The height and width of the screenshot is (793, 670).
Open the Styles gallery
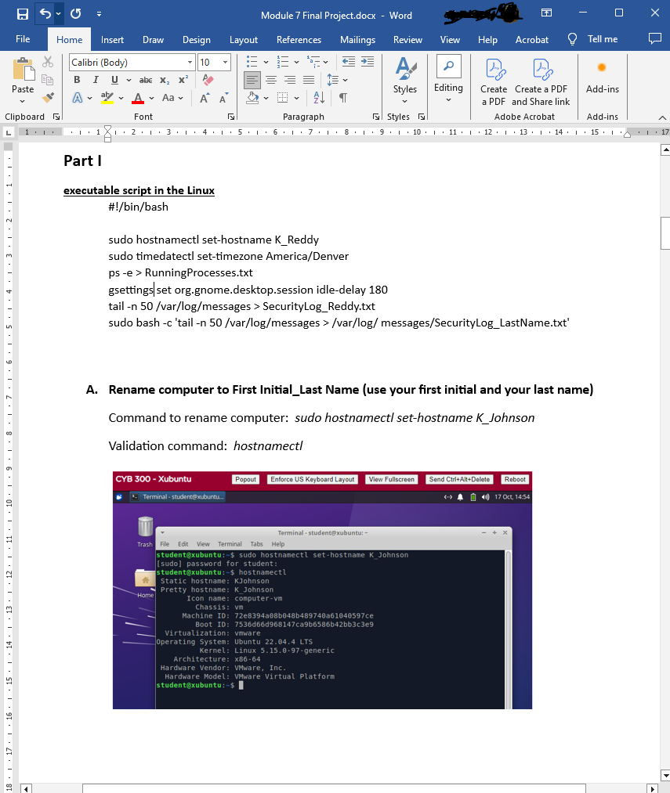click(405, 80)
